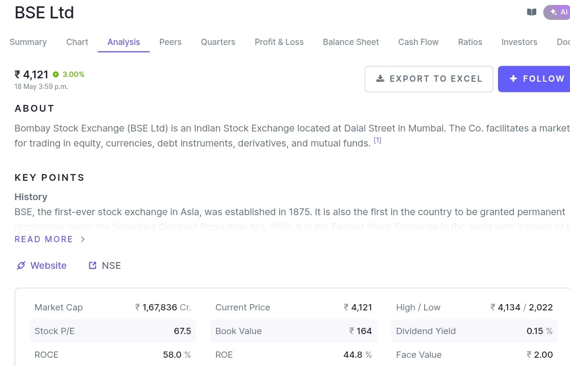Click the external link icon beside NSE
Viewport: 570px width, 366px height.
click(x=93, y=265)
